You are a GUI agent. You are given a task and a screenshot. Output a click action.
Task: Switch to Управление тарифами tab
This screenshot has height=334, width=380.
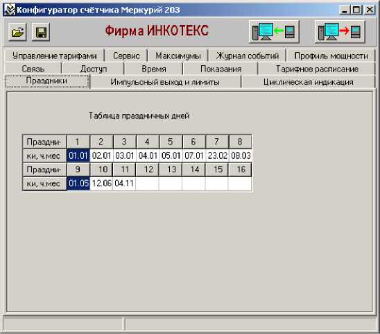[54, 56]
